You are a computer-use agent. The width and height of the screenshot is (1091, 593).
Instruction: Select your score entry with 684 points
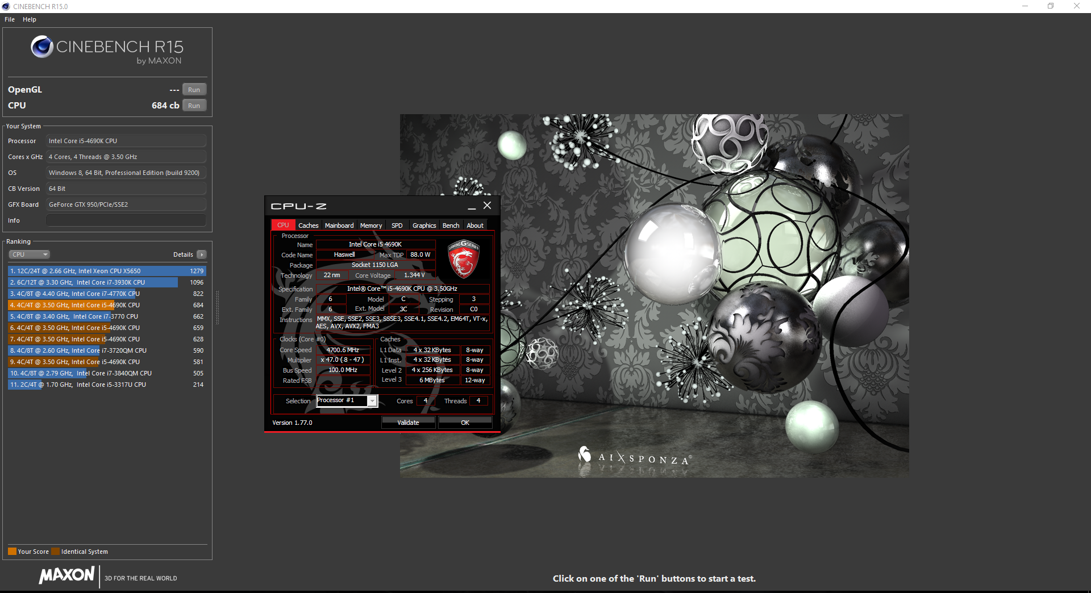[x=107, y=305]
